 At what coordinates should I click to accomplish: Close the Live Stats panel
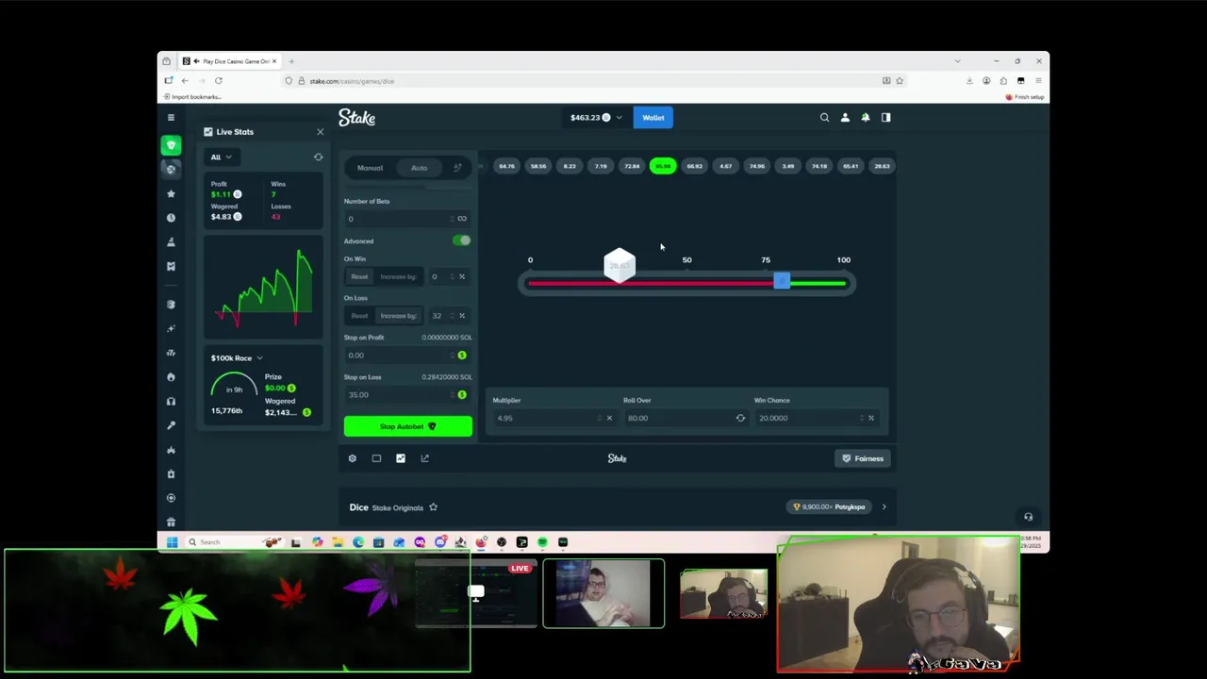click(x=320, y=132)
